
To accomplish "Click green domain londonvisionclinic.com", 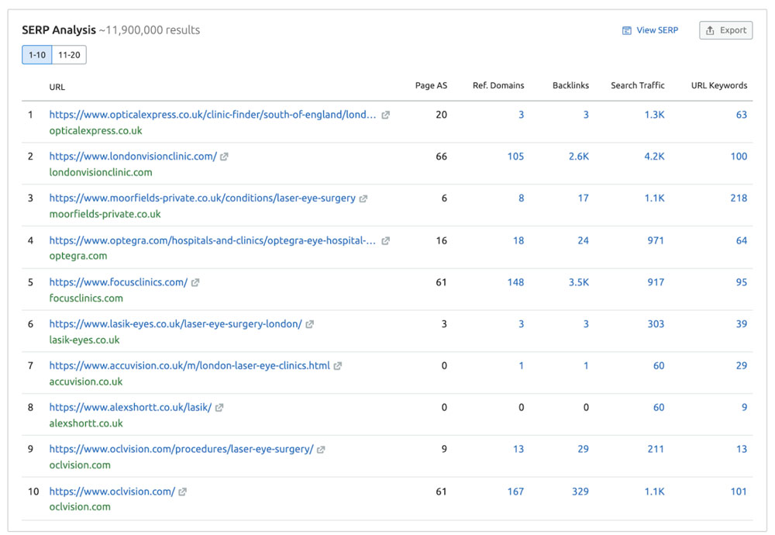I will 101,173.
